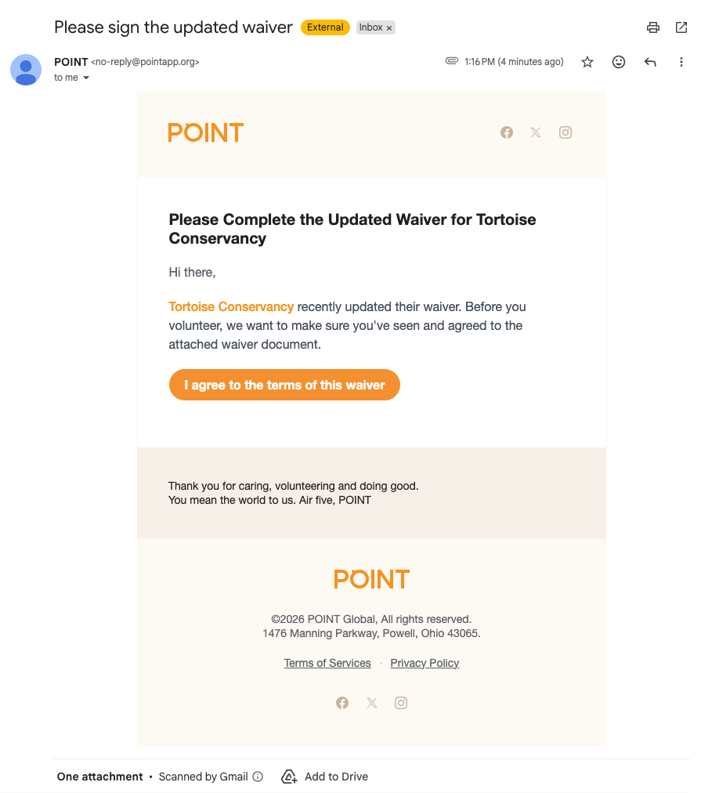Click 'I agree to the terms of this waiver'
The width and height of the screenshot is (701, 793).
click(x=284, y=385)
